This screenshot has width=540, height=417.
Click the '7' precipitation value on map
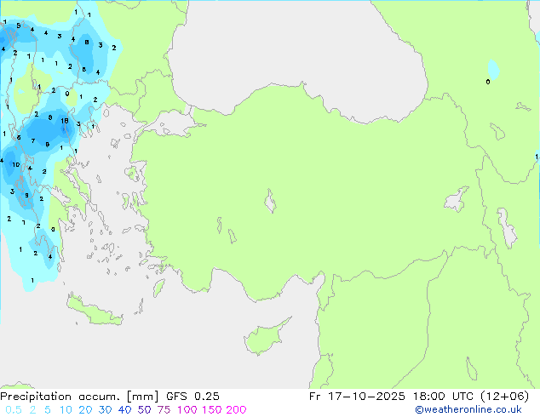pyautogui.click(x=33, y=140)
